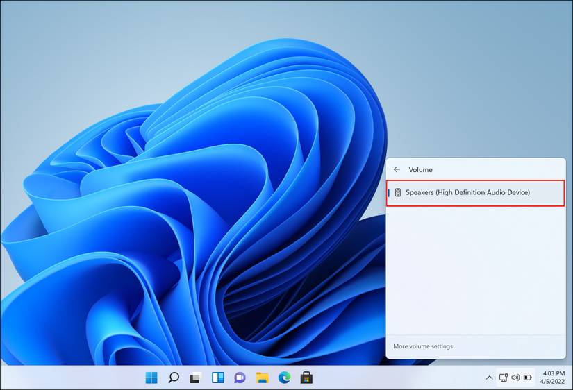The image size is (573, 390).
Task: Go back from the Volume panel
Action: pos(397,169)
